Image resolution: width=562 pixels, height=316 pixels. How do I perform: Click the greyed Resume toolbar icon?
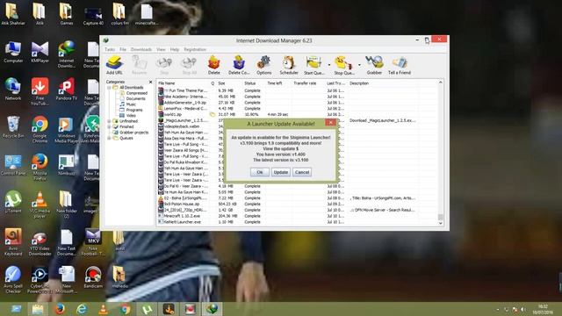point(139,65)
